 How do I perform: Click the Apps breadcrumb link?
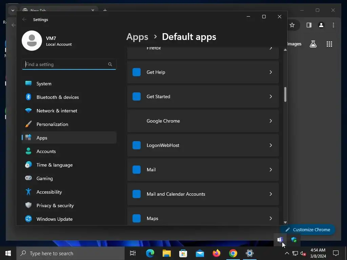pyautogui.click(x=137, y=37)
